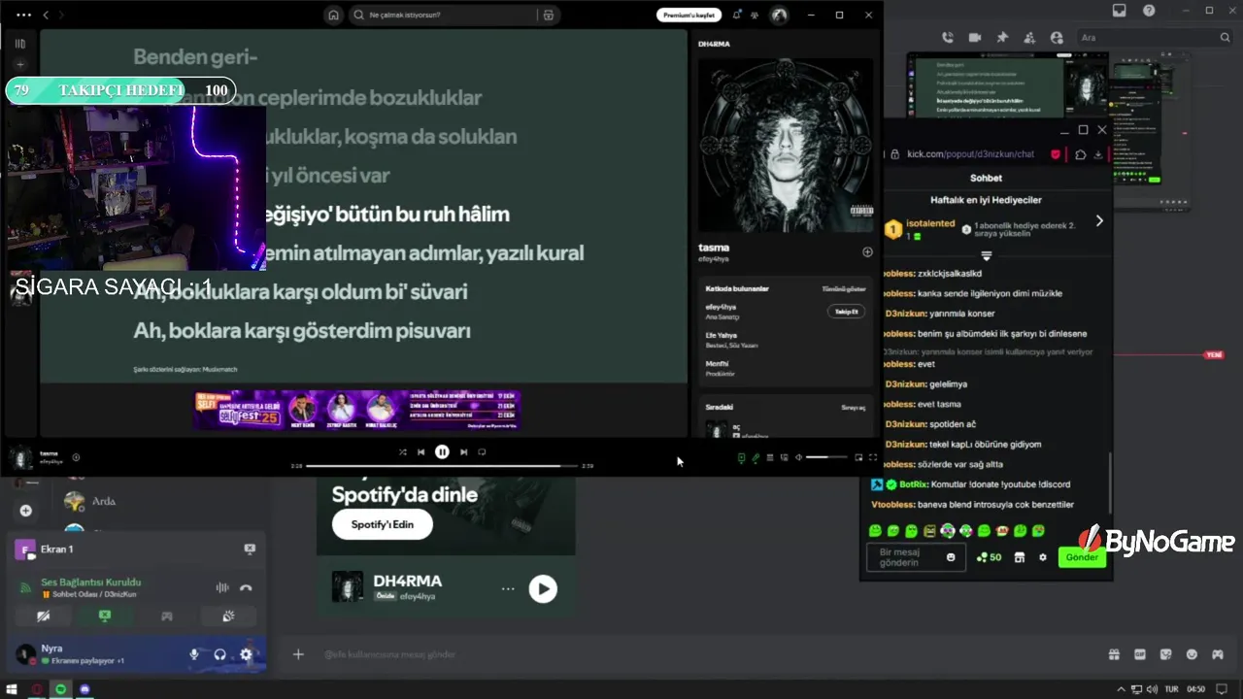Show user profile icon in Discord header
Screen dimensions: 1243x699
[1057, 37]
